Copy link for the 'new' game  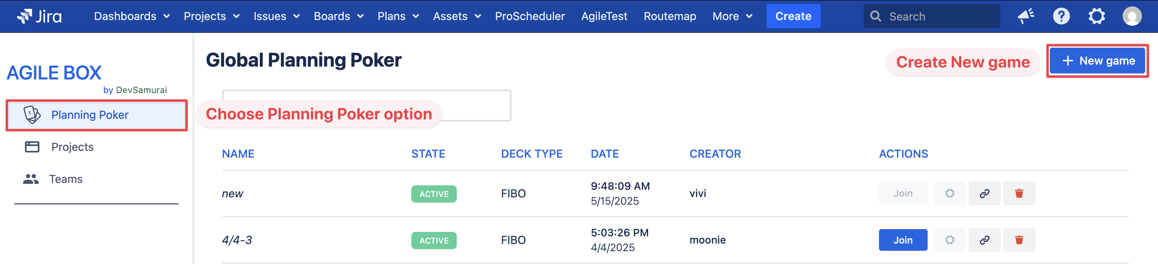[x=984, y=193]
